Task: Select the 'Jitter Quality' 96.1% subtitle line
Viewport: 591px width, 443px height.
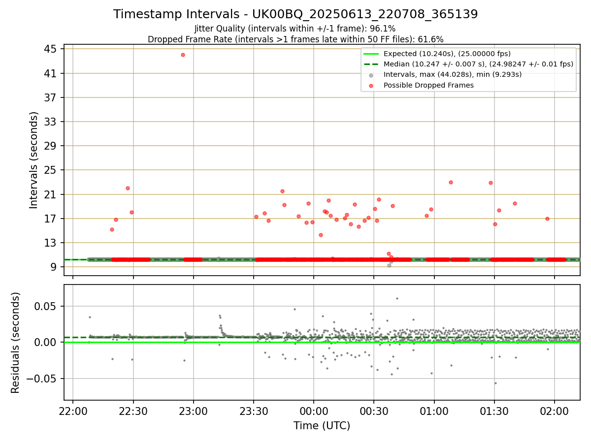Action: 295,29
